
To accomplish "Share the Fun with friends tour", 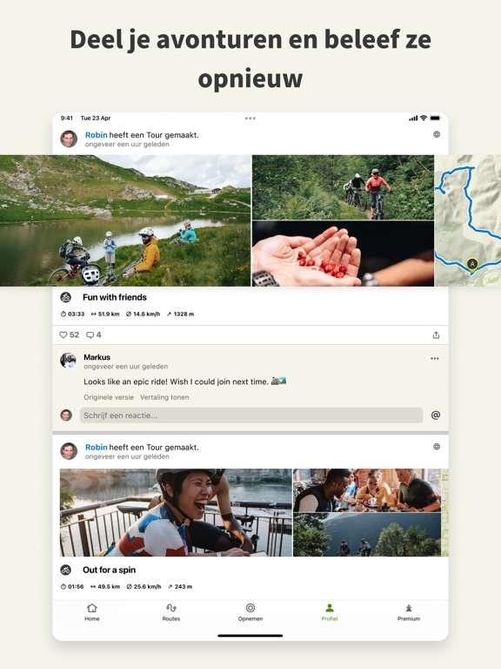I will (x=436, y=334).
